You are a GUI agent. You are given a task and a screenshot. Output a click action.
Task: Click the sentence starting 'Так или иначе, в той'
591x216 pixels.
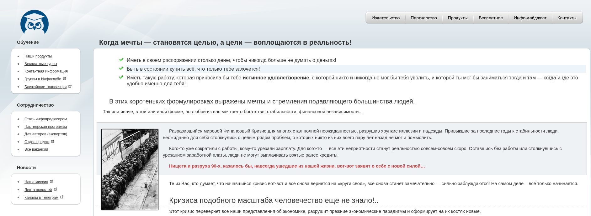point(233,112)
